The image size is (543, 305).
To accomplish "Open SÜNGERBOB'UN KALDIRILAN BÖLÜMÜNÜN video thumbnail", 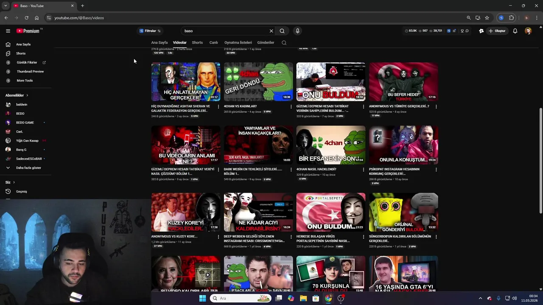I will tap(403, 212).
